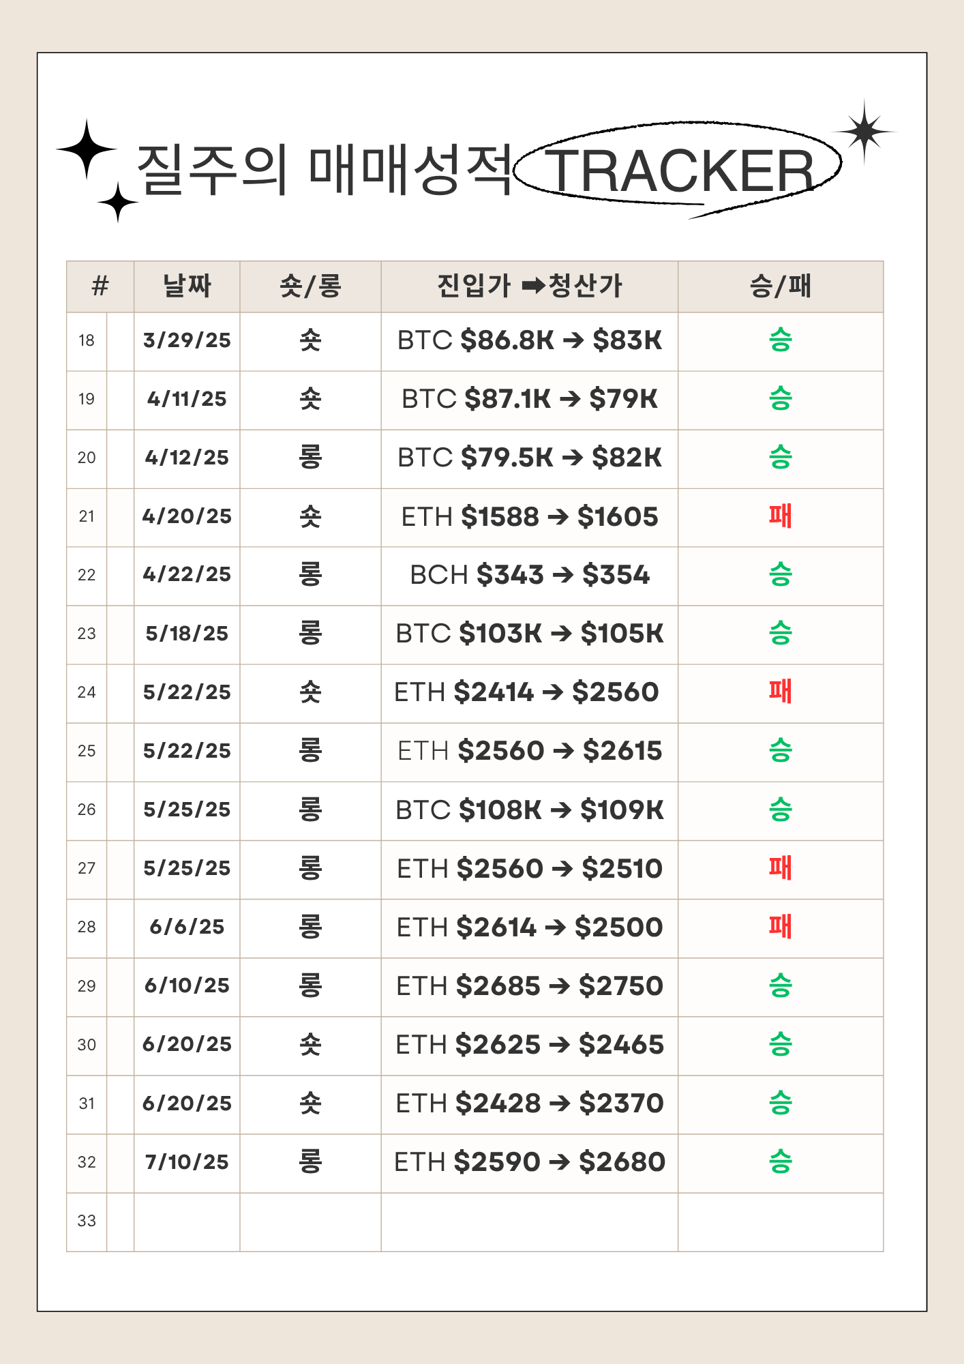Select the date 4/20/25 cell
Screen dimensions: 964x1364
[187, 518]
